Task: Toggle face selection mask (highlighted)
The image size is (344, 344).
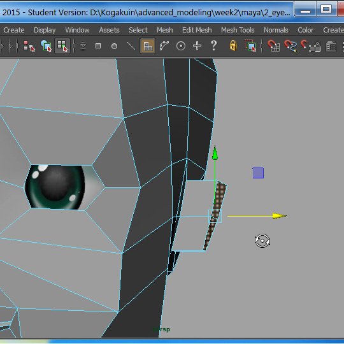Action: coord(148,46)
